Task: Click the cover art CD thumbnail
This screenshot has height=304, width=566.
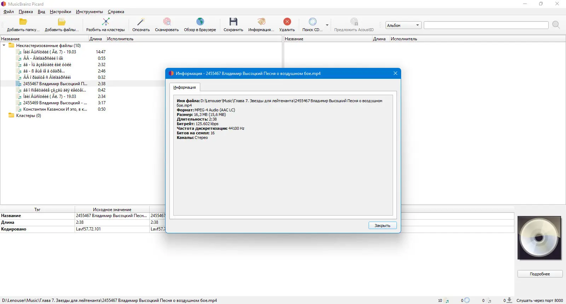Action: (539, 238)
